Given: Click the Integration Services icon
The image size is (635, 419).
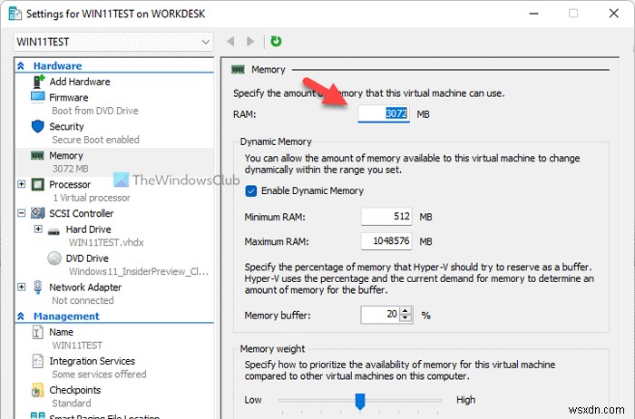Looking at the screenshot, I should [38, 361].
